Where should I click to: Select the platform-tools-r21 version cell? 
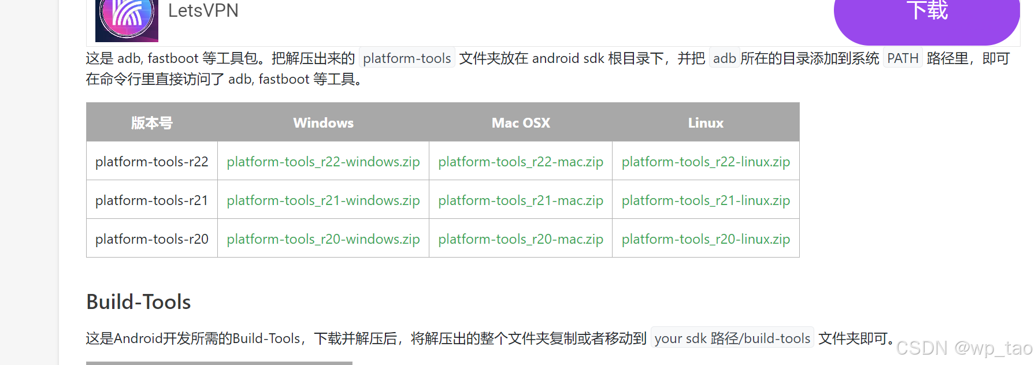(152, 200)
